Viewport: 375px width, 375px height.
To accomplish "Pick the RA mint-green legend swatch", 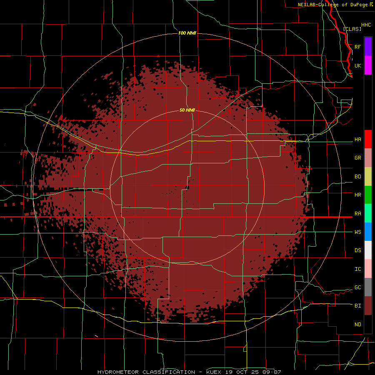I will click(x=368, y=213).
